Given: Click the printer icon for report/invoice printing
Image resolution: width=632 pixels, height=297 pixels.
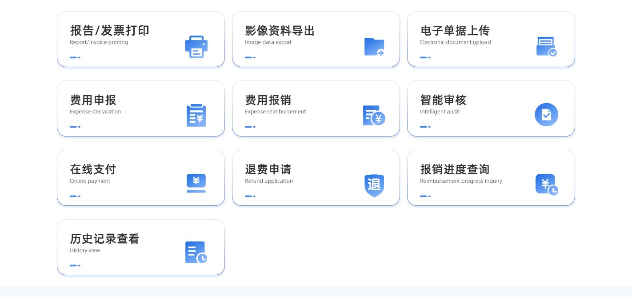Looking at the screenshot, I should pyautogui.click(x=196, y=47).
